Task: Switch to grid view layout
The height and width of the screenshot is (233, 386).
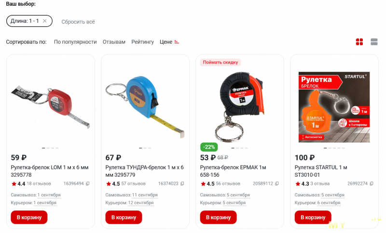Action: tap(359, 42)
